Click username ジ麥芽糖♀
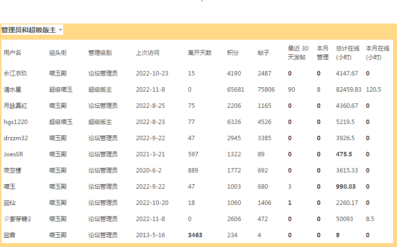This screenshot has height=247, width=397. (x=18, y=219)
